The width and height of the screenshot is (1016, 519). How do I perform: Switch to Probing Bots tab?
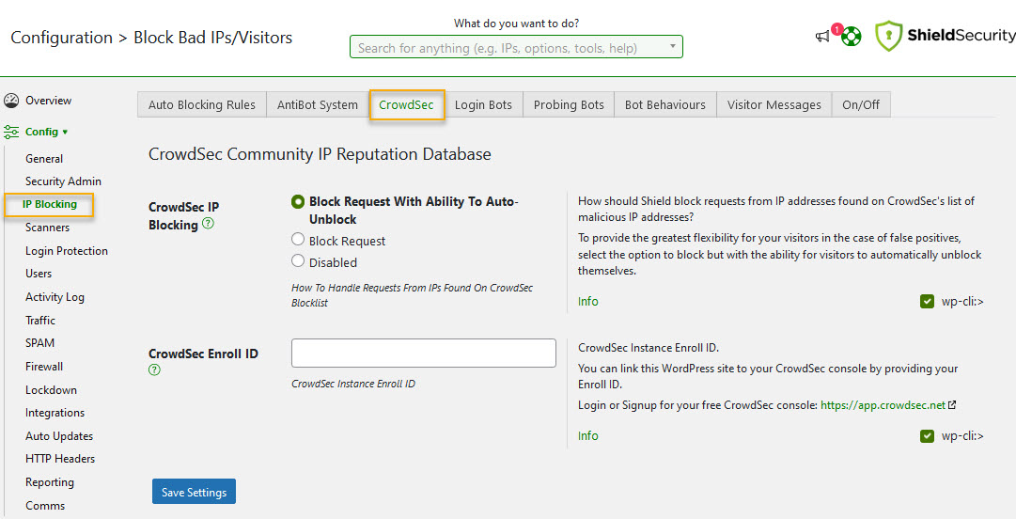point(569,105)
